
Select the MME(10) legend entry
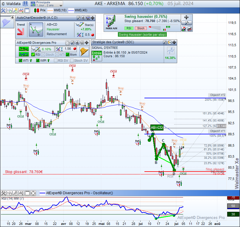[x=57, y=10]
